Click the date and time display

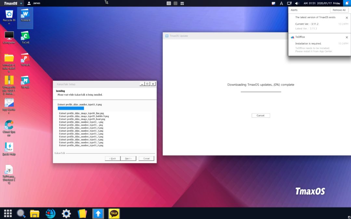tap(322, 3)
